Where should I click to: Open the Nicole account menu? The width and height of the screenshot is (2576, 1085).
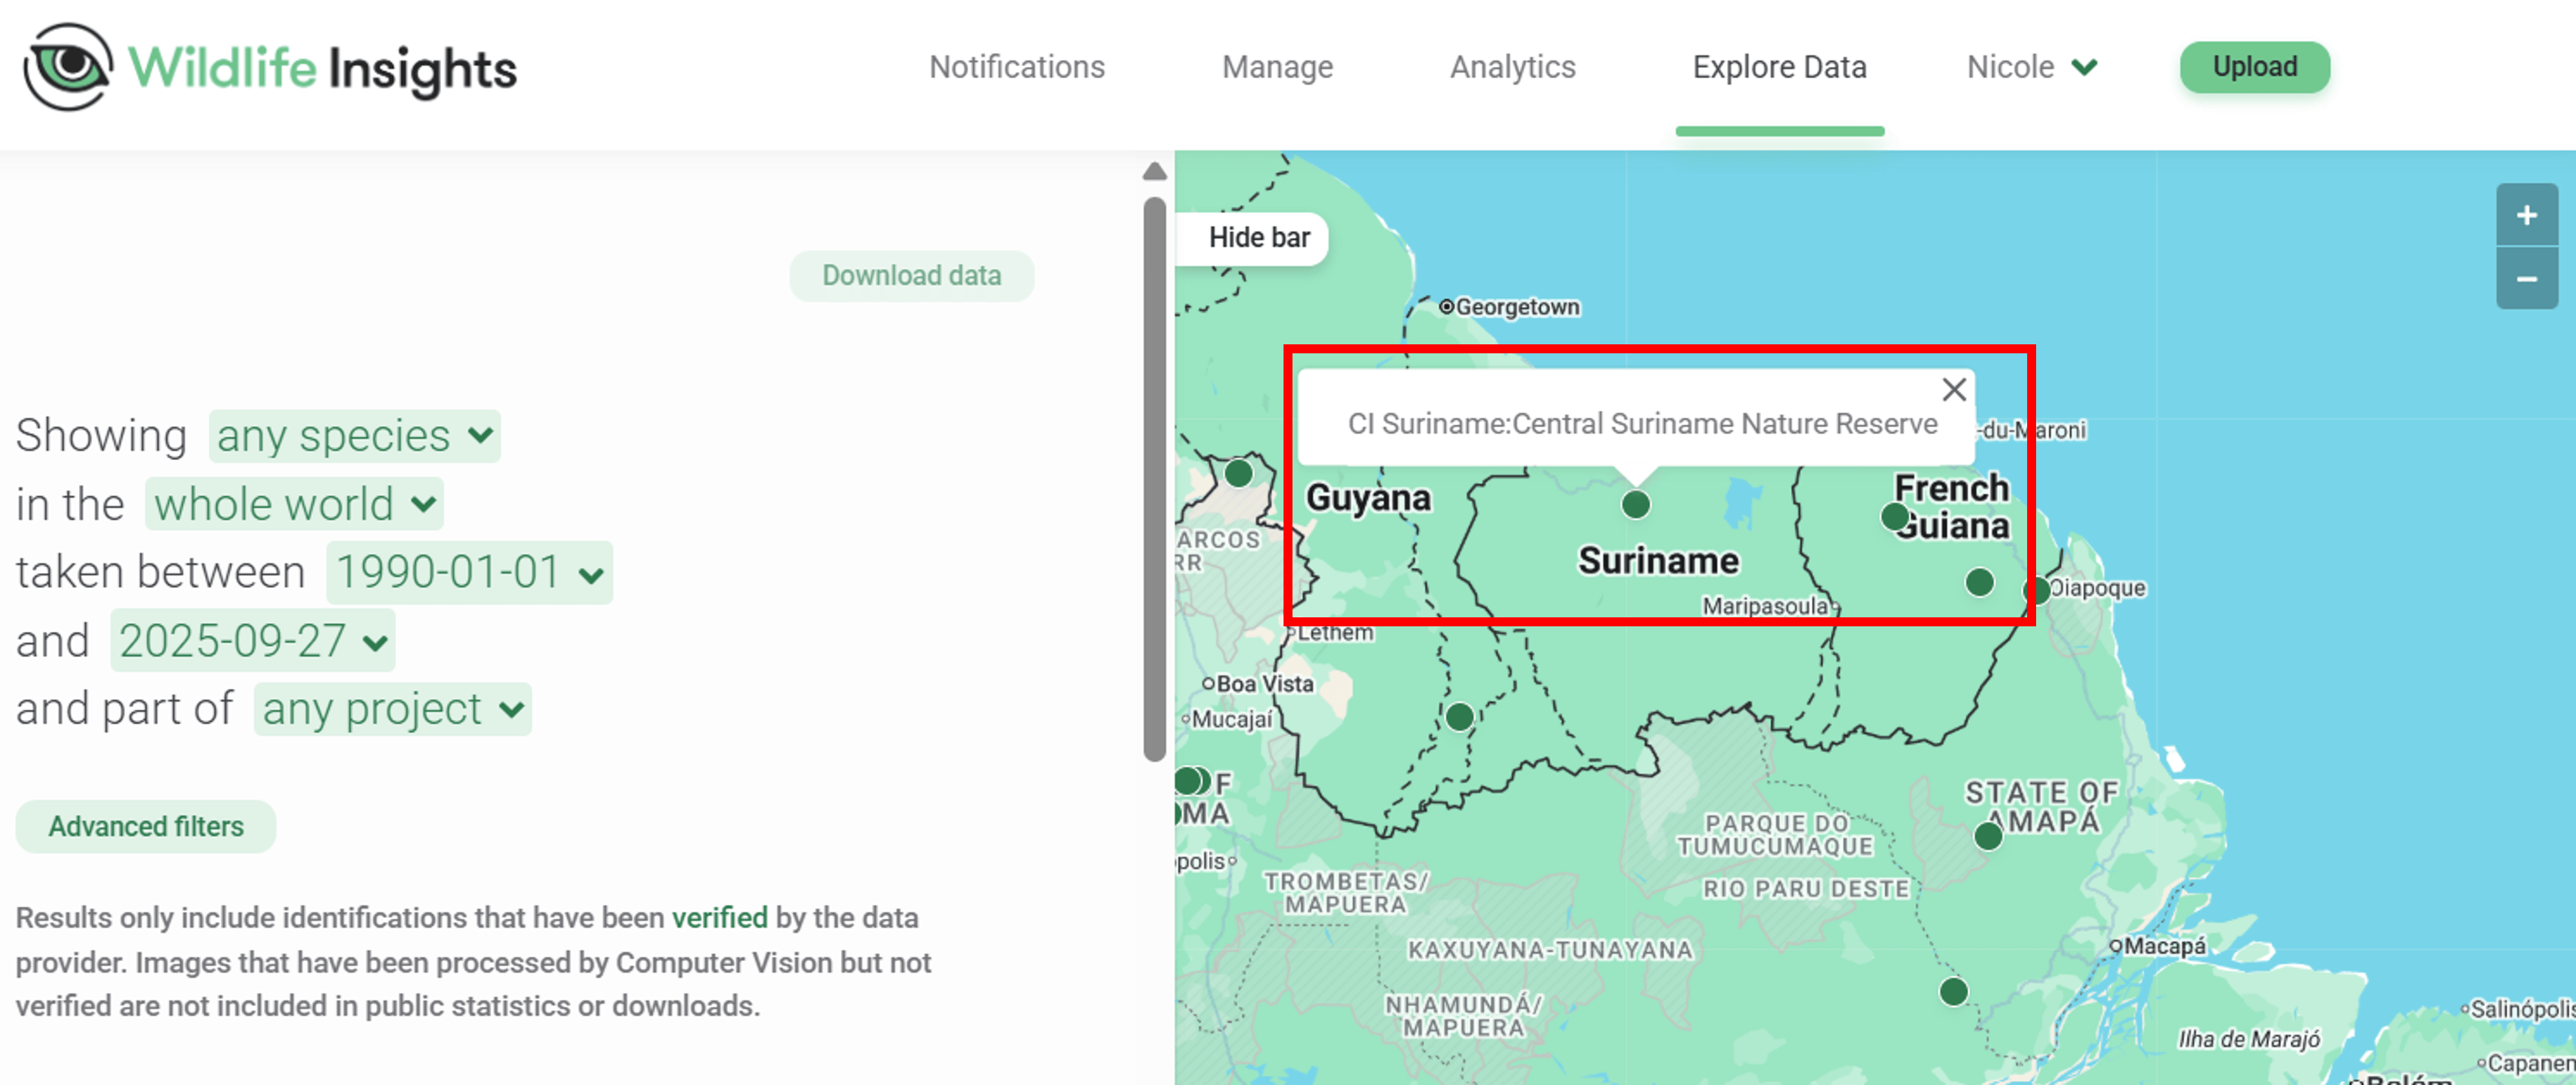pos(2031,67)
